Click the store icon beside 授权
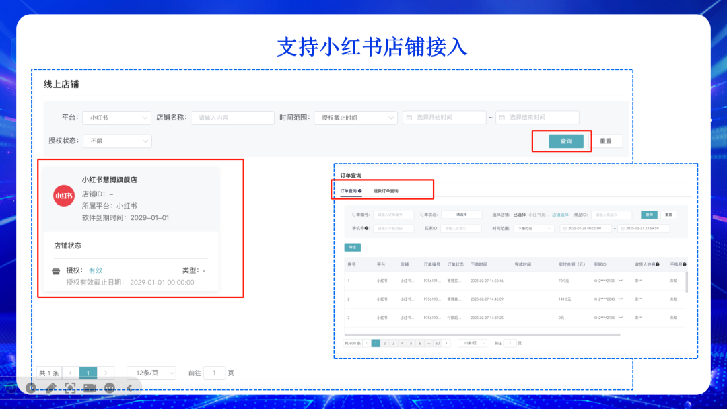727x409 pixels. (x=57, y=270)
